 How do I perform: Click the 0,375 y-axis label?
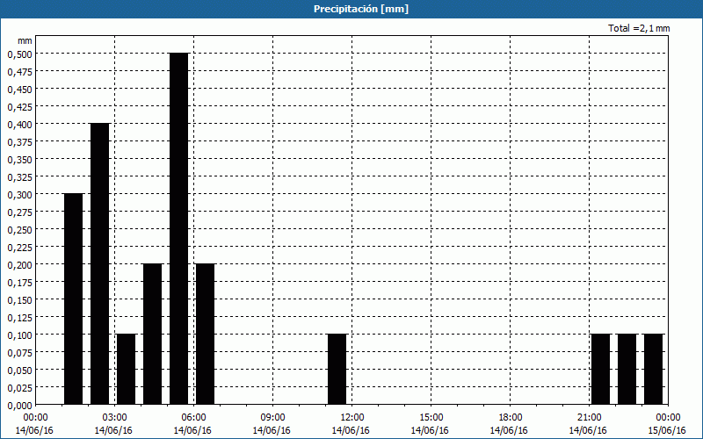(x=19, y=142)
